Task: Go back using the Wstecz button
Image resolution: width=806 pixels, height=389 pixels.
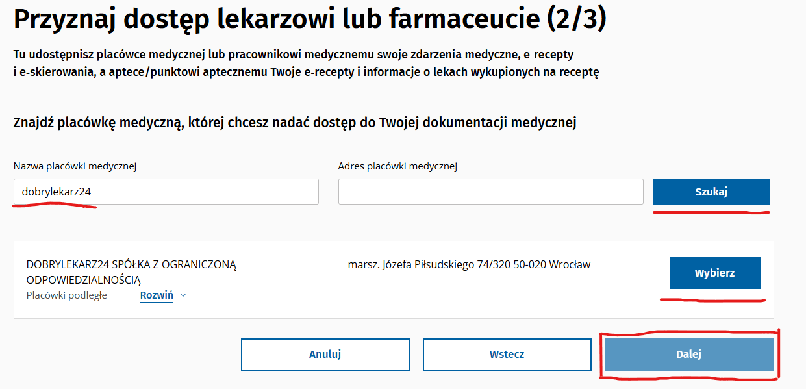Action: tap(507, 354)
